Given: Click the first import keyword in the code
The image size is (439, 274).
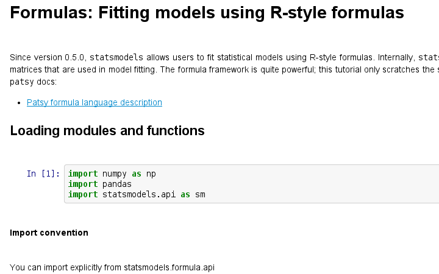Looking at the screenshot, I should coord(83,174).
